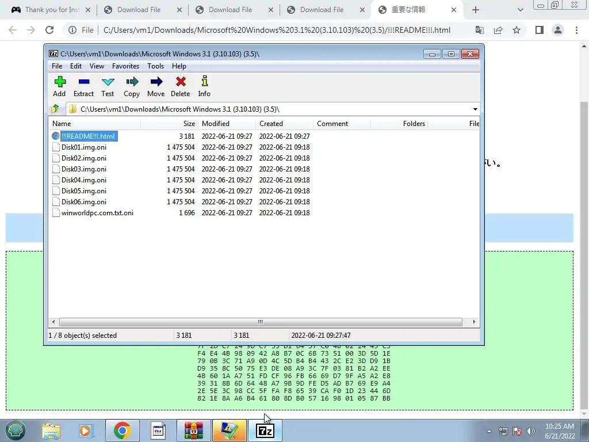
Task: Launch Windows Media Player from taskbar
Action: click(x=86, y=430)
